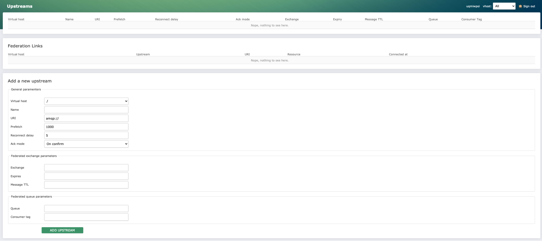Click Connected at column header
This screenshot has height=241, width=542.
[398, 54]
